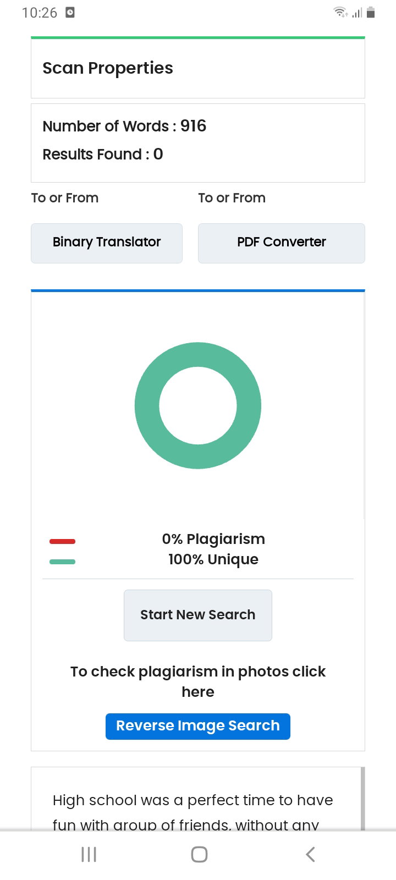Tap the Android recent apps icon
The height and width of the screenshot is (880, 396).
pyautogui.click(x=89, y=854)
